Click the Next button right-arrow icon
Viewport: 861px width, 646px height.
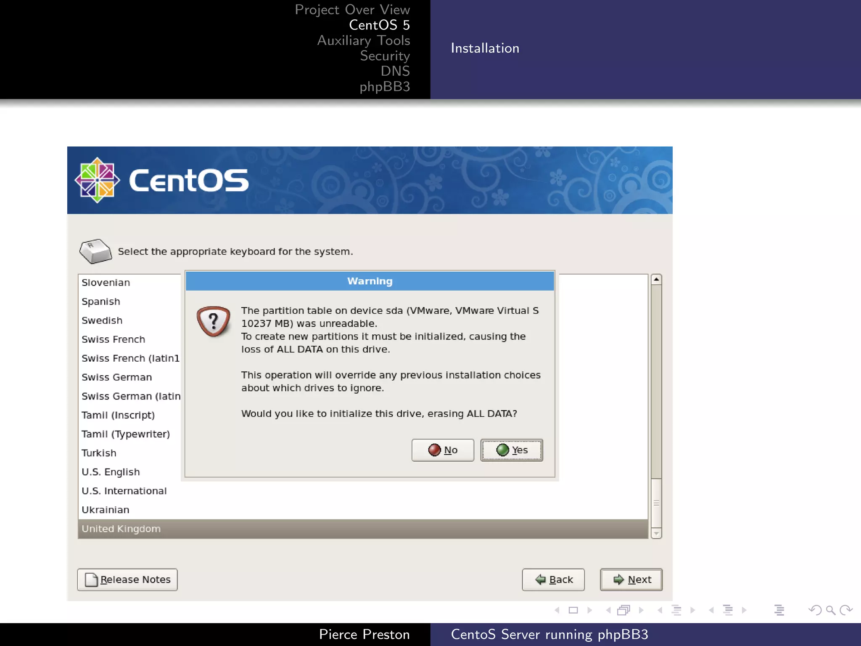coord(619,580)
